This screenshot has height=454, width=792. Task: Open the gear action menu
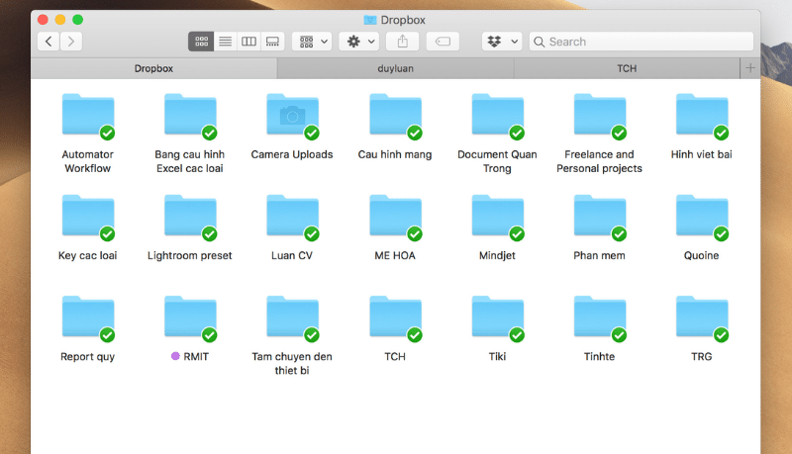tap(359, 42)
